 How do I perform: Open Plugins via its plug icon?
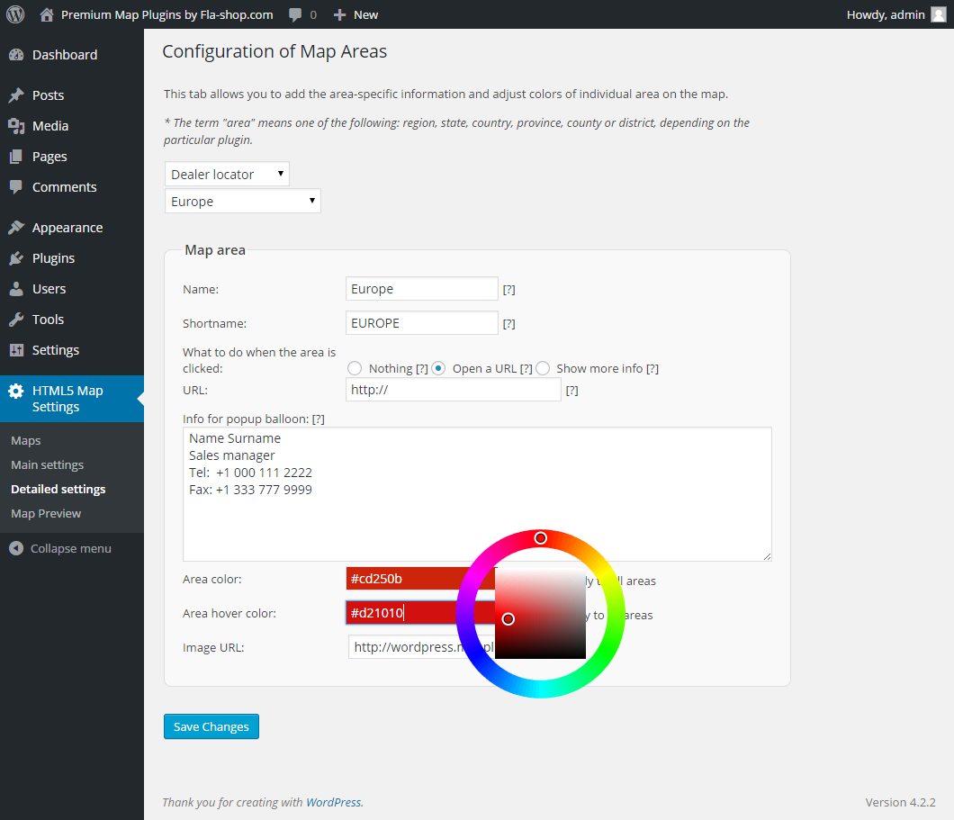click(16, 258)
